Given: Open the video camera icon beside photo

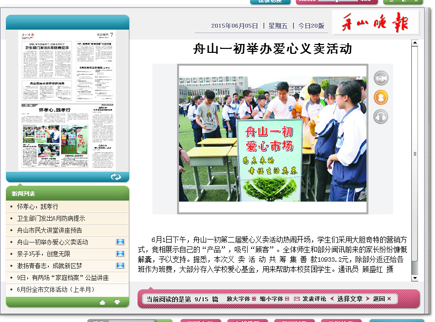Looking at the screenshot, I should click(381, 78).
